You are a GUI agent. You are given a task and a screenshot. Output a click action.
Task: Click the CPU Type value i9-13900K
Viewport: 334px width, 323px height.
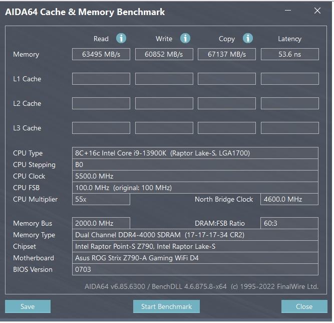click(x=195, y=153)
